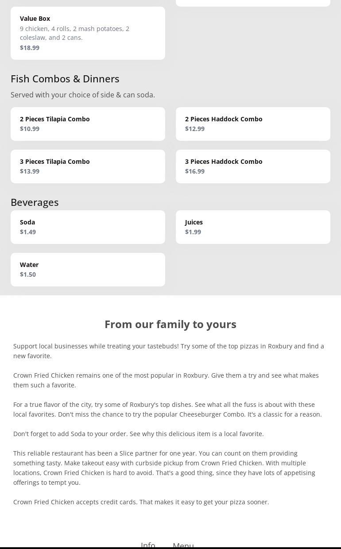The height and width of the screenshot is (549, 341).
Task: Switch to the Menu tab
Action: (183, 545)
